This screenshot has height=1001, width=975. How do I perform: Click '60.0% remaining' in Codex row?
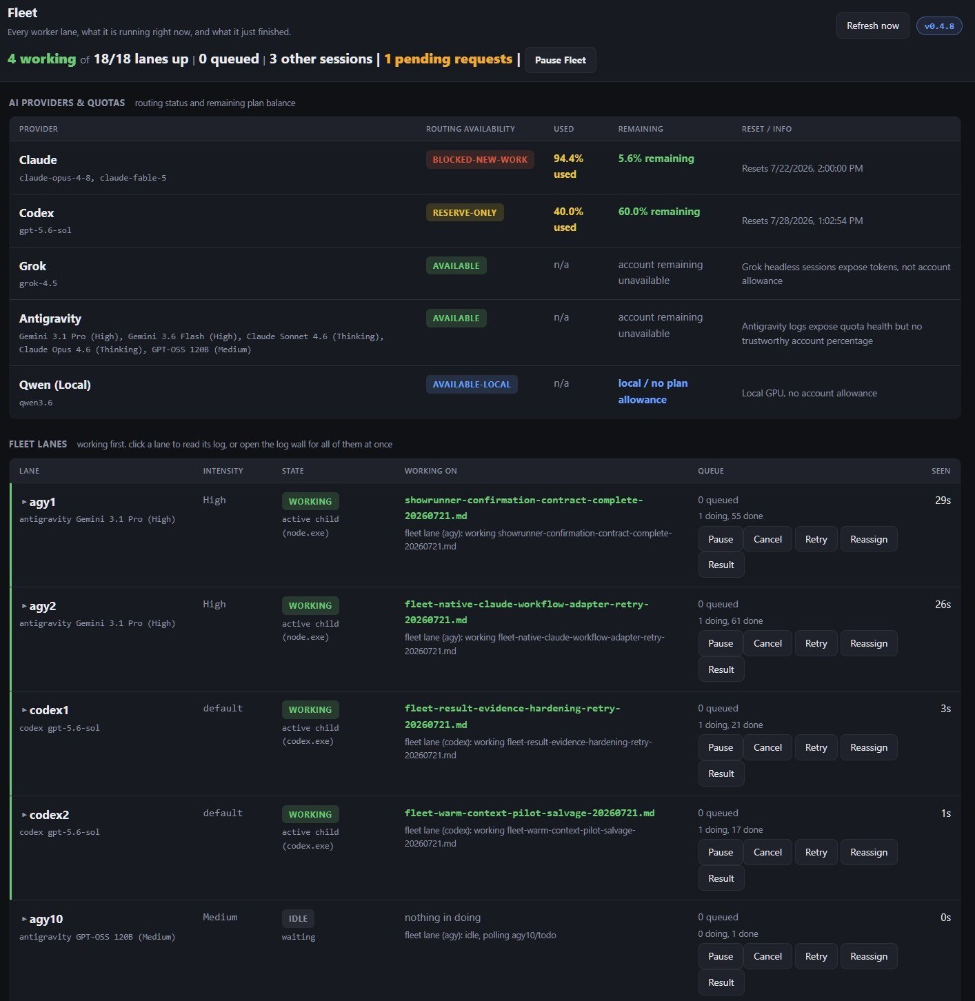pos(659,212)
